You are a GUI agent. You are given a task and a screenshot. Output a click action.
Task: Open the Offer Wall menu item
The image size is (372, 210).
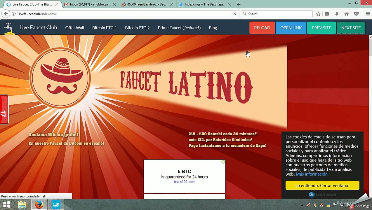[74, 28]
